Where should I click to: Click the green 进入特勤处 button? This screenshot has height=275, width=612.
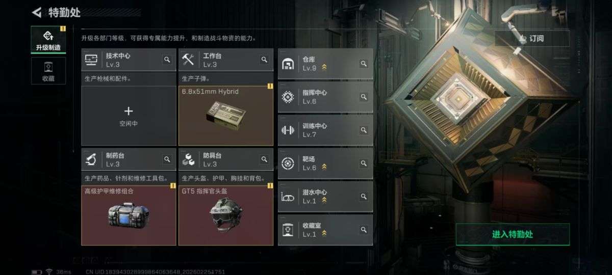(x=513, y=234)
